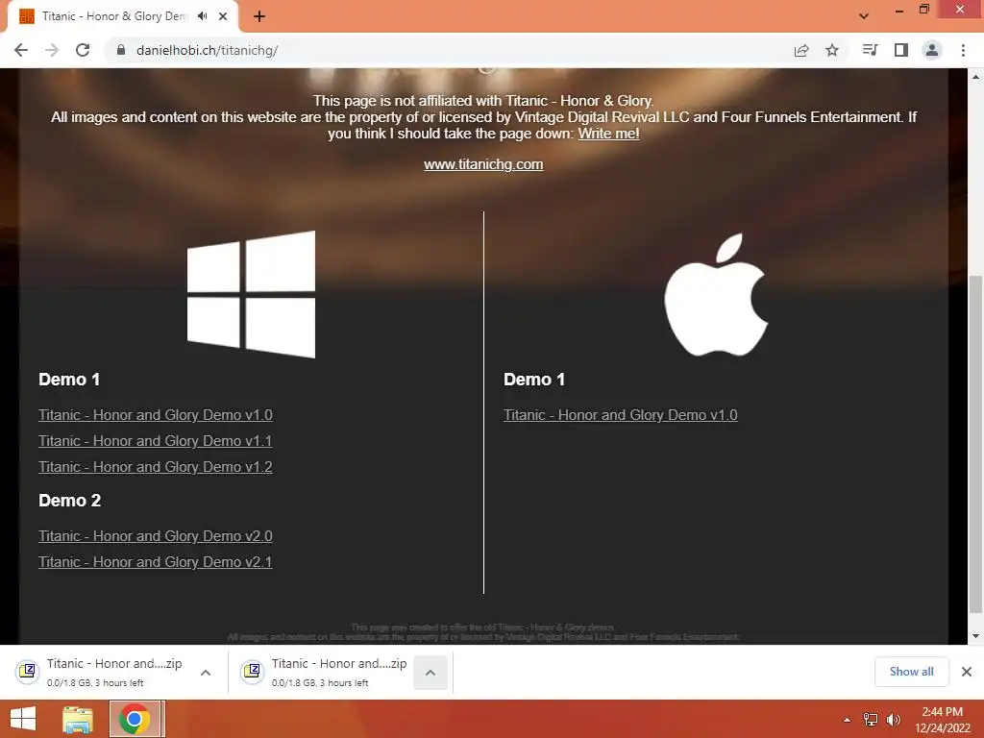Download Windows Demo v1.2
Screen dimensions: 984x738
click(155, 467)
